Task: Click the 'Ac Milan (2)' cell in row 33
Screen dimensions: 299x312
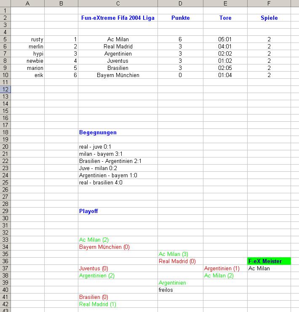Action: click(x=118, y=240)
